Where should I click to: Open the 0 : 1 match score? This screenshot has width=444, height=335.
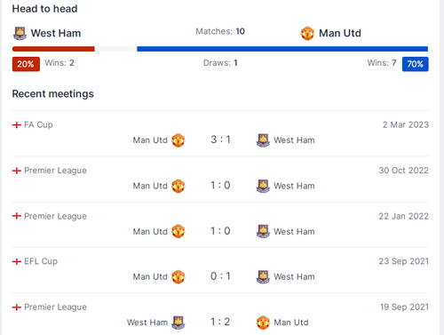pos(220,276)
